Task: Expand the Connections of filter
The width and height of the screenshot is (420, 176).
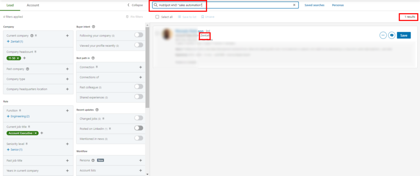Action: pos(140,77)
